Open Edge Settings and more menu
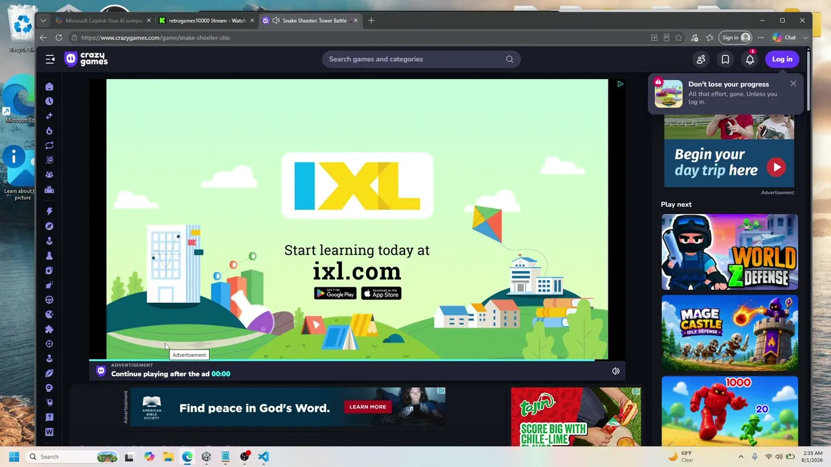This screenshot has height=467, width=831. tap(761, 38)
